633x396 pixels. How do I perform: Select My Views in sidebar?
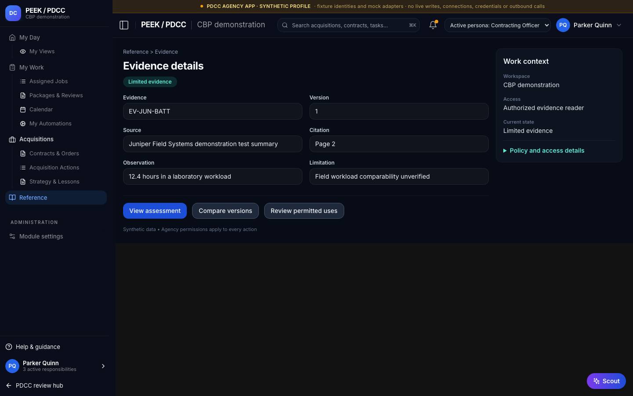coord(42,51)
